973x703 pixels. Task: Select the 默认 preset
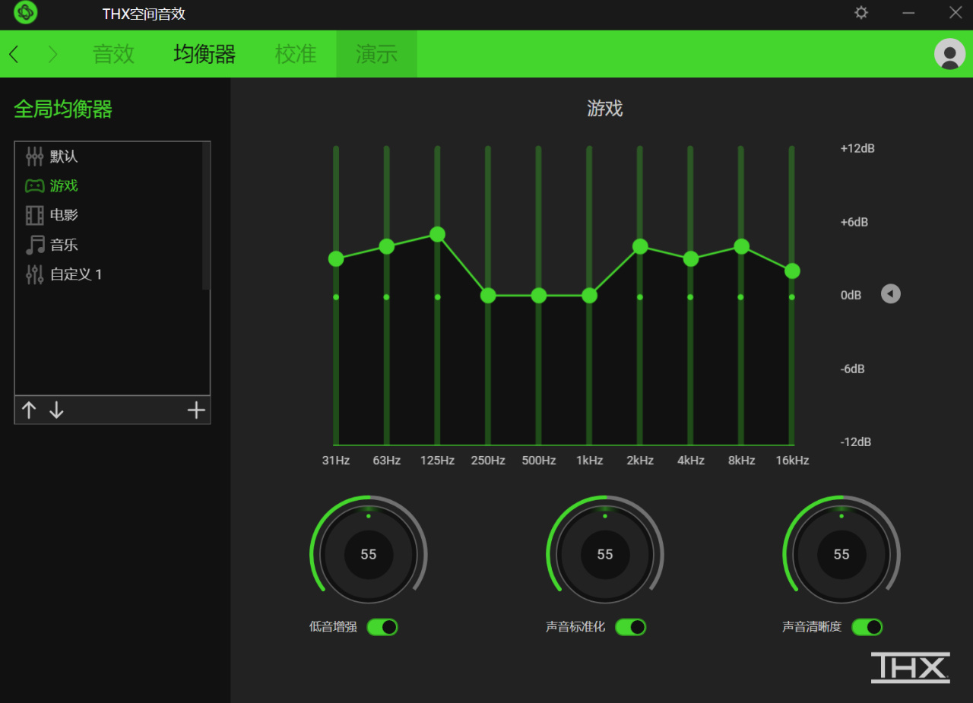point(109,157)
